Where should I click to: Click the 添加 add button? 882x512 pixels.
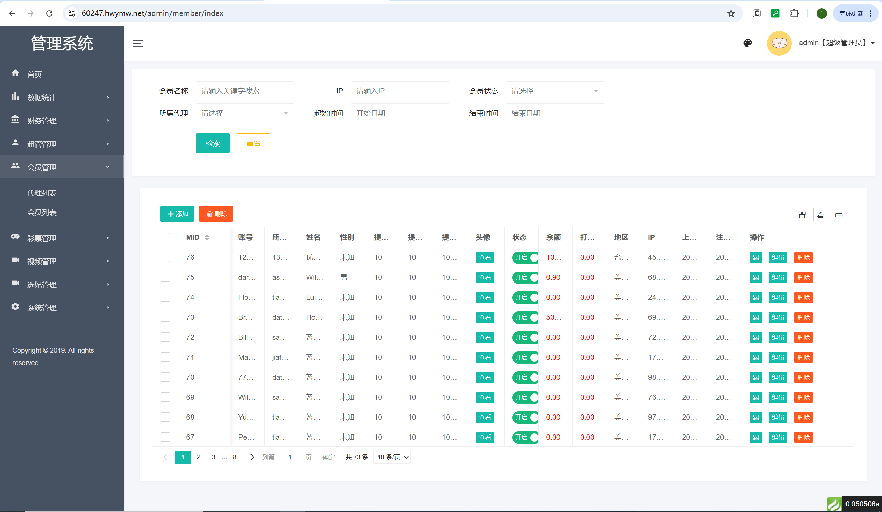(x=177, y=214)
